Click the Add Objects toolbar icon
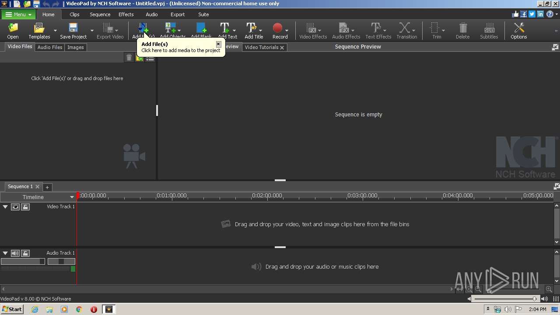Viewport: 560px width, 315px height. [171, 29]
